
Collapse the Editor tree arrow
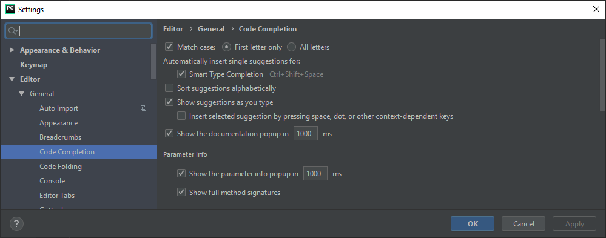coord(12,79)
